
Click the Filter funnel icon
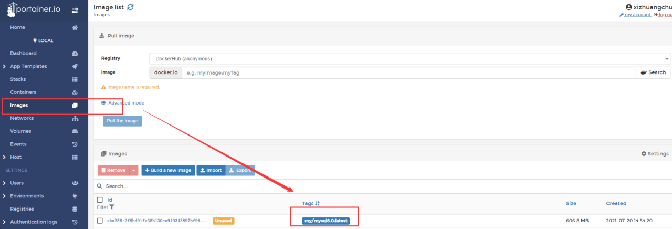[x=111, y=207]
